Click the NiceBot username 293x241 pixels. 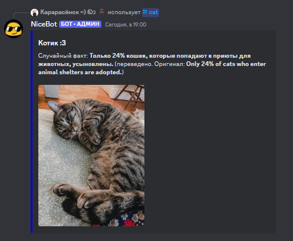44,24
